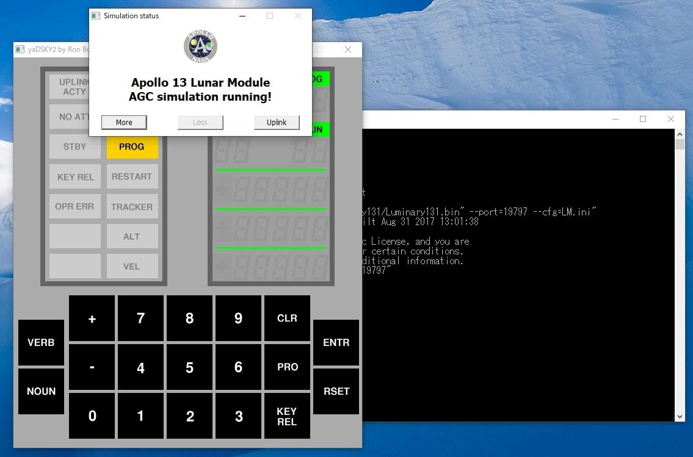Hit the ENTR key
Image resolution: width=693 pixels, height=457 pixels.
(x=336, y=343)
